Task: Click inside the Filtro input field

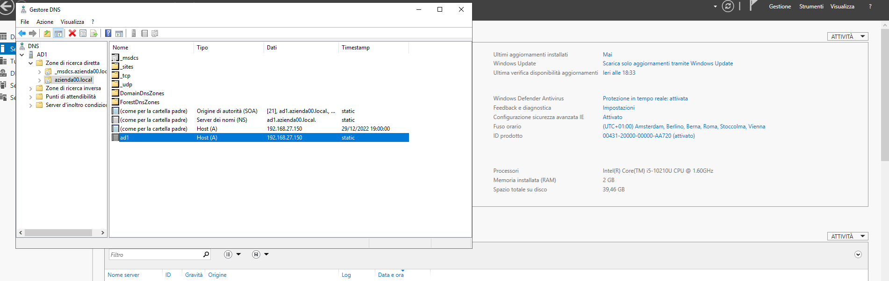Action: (155, 254)
